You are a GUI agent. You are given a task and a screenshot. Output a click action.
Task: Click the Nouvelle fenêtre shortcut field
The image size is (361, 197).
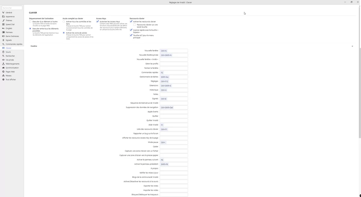pyautogui.click(x=174, y=51)
